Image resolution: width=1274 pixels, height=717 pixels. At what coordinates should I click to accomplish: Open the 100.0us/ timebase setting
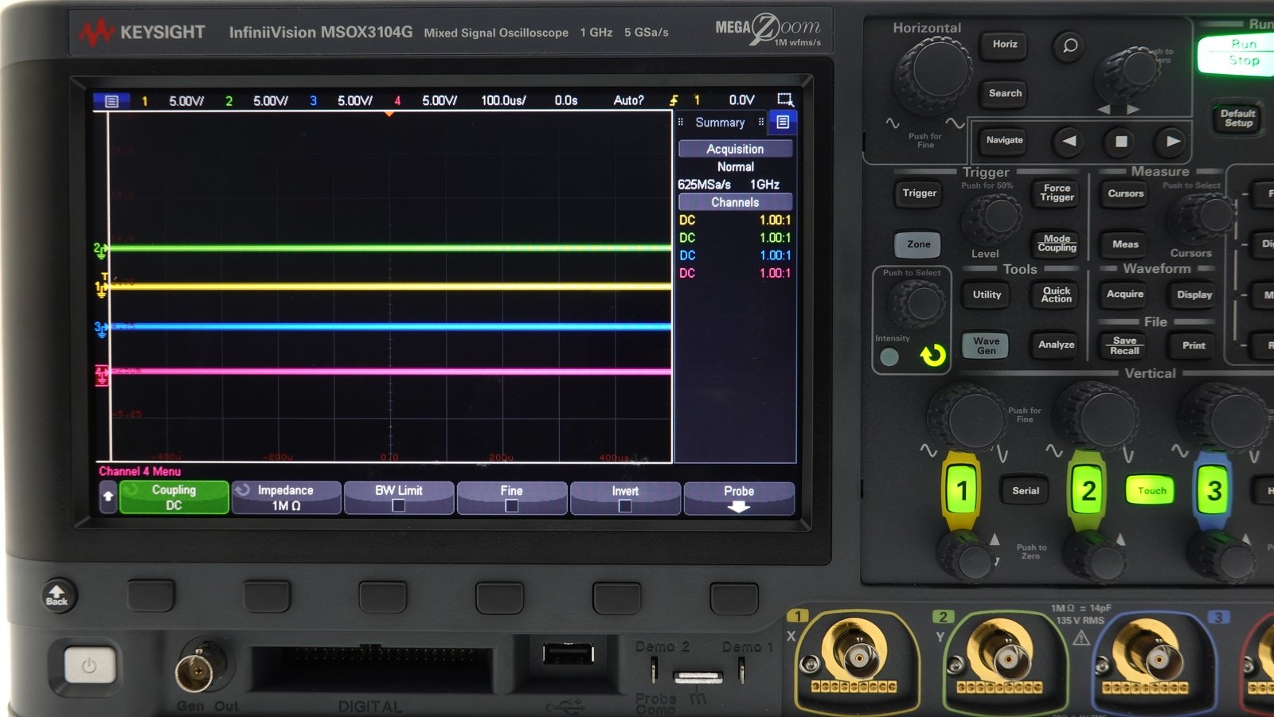(503, 101)
